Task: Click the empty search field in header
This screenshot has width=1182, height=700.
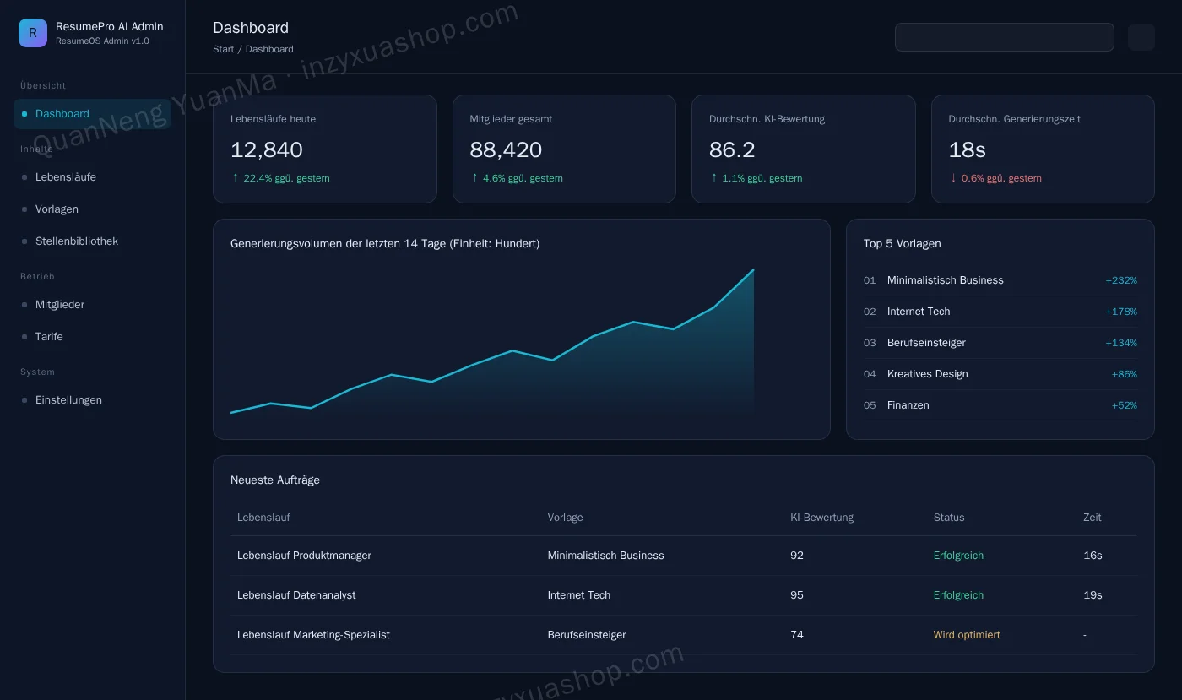Action: [1004, 37]
